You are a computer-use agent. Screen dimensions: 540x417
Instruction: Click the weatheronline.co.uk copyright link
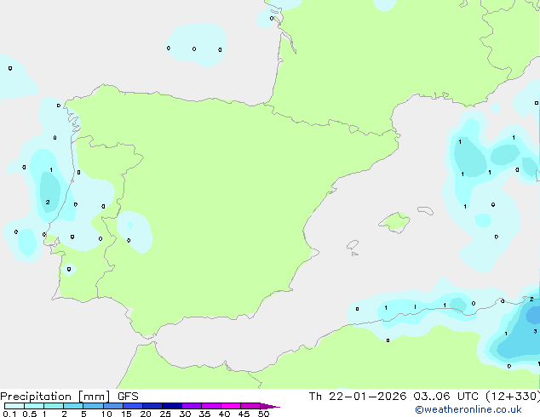(480, 409)
